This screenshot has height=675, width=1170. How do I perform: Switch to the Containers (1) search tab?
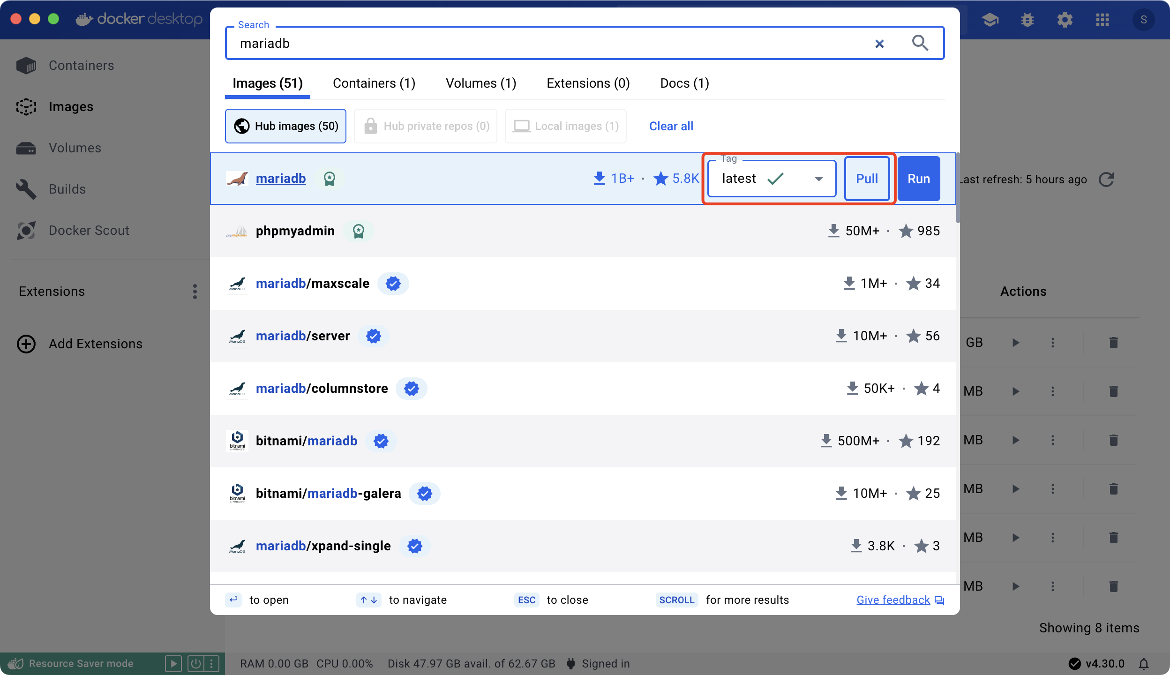(375, 83)
